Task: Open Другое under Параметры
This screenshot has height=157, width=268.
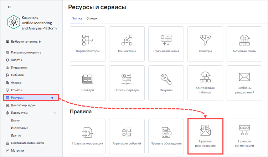Action: pyautogui.click(x=16, y=135)
